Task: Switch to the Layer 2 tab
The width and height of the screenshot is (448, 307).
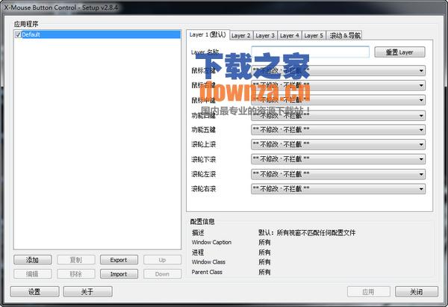Action: coord(241,35)
